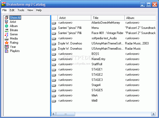Image resolution: width=159 pixels, height=118 pixels.
Task: Open the Playlists category
Action: 15,51
